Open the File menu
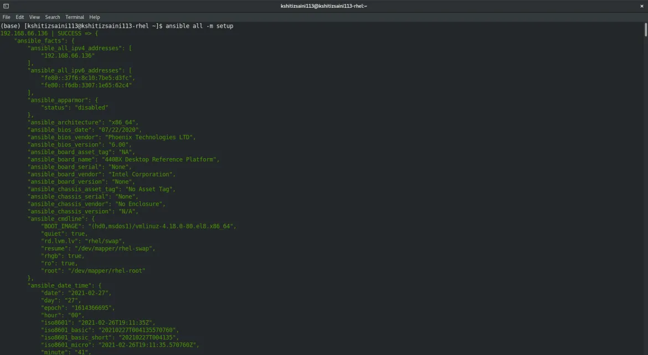The image size is (648, 355). (x=6, y=17)
